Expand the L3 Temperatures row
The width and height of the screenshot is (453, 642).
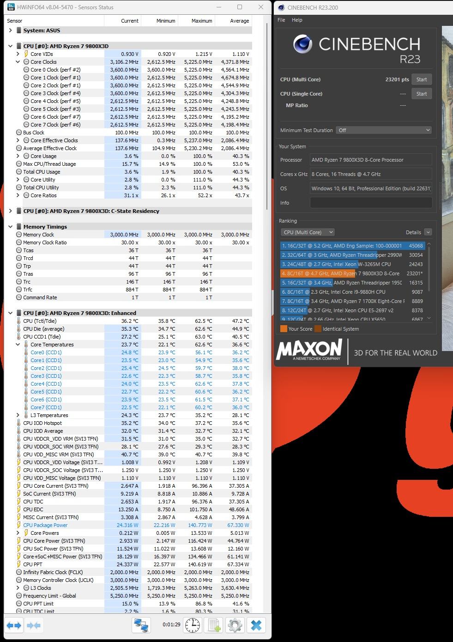[x=18, y=415]
